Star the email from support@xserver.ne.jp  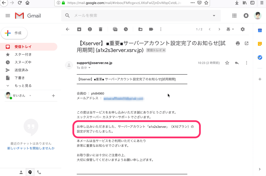click(x=227, y=63)
